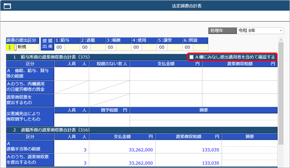Viewport: 290px width, 168px height.
Task: Click the 2:退職 media code field 00
Action: click(85, 47)
